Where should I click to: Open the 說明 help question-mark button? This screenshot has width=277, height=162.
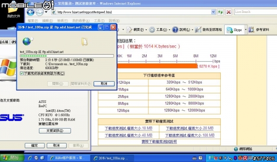(x=181, y=30)
